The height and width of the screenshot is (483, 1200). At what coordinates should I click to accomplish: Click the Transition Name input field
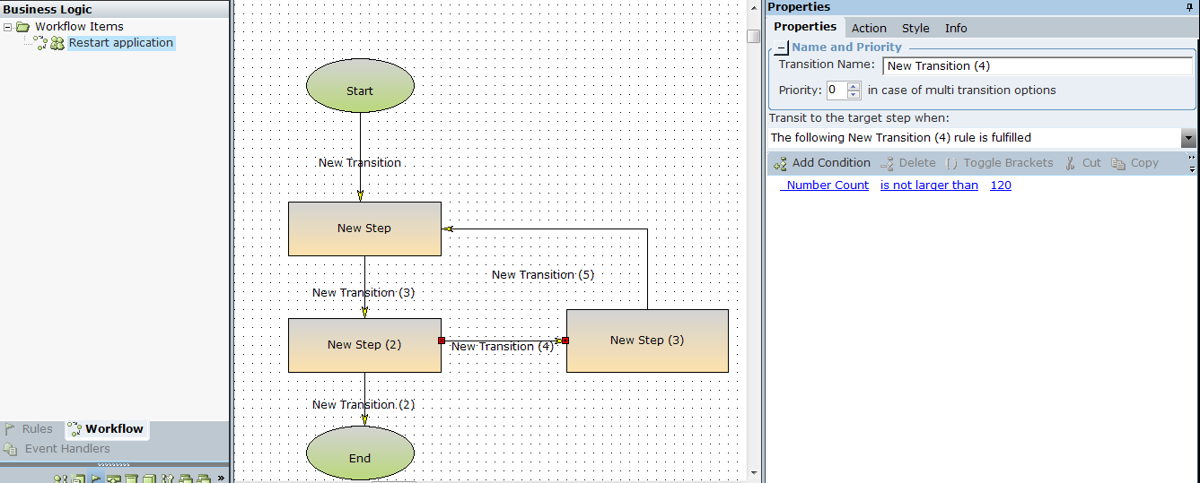click(x=1038, y=66)
